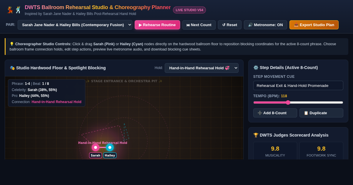Image resolution: width=353 pixels, height=185 pixels.
Task: Adjust the Tempo BPM slider
Action: [x=298, y=102]
